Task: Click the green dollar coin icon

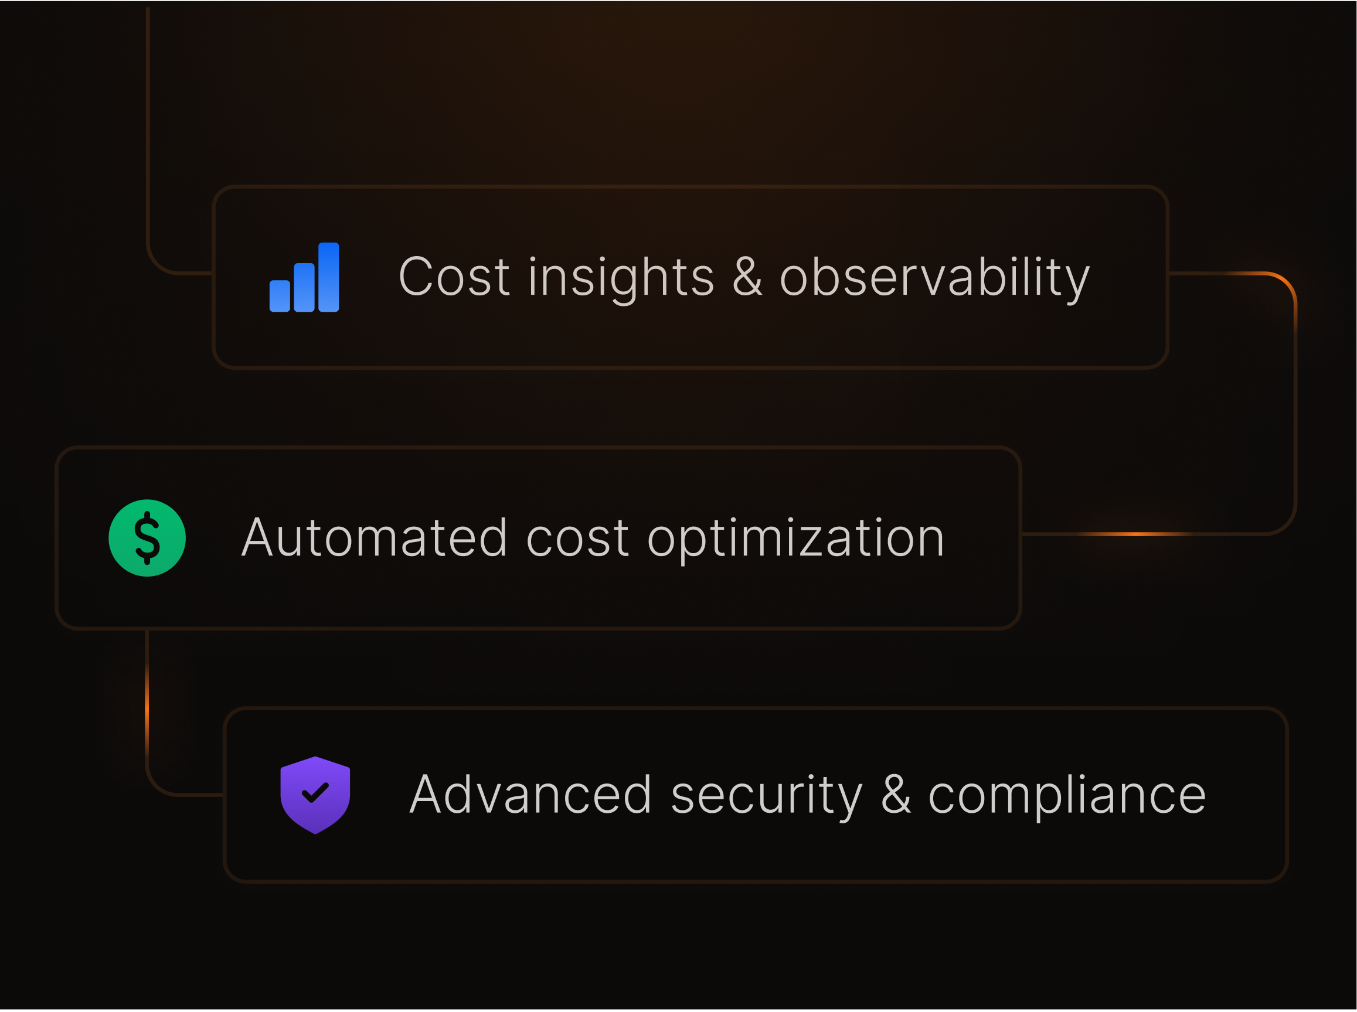Action: [147, 538]
